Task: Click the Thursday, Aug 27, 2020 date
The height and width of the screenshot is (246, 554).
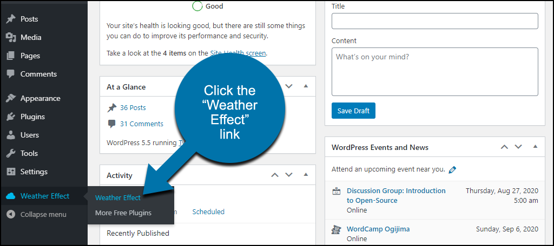Action: (x=502, y=190)
